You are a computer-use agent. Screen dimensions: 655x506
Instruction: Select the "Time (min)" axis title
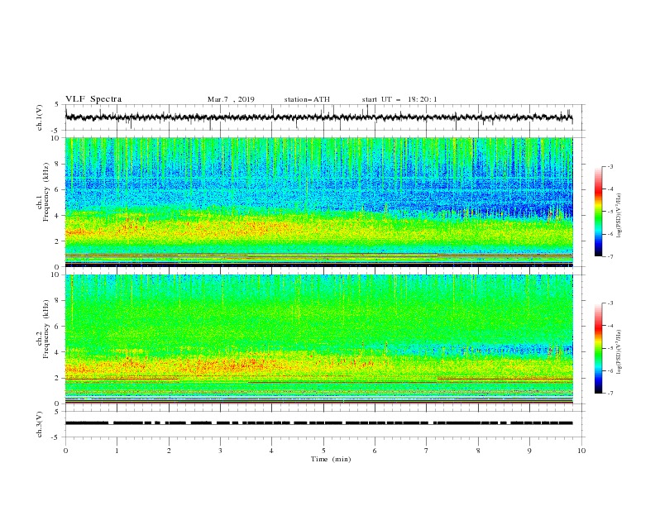331,459
